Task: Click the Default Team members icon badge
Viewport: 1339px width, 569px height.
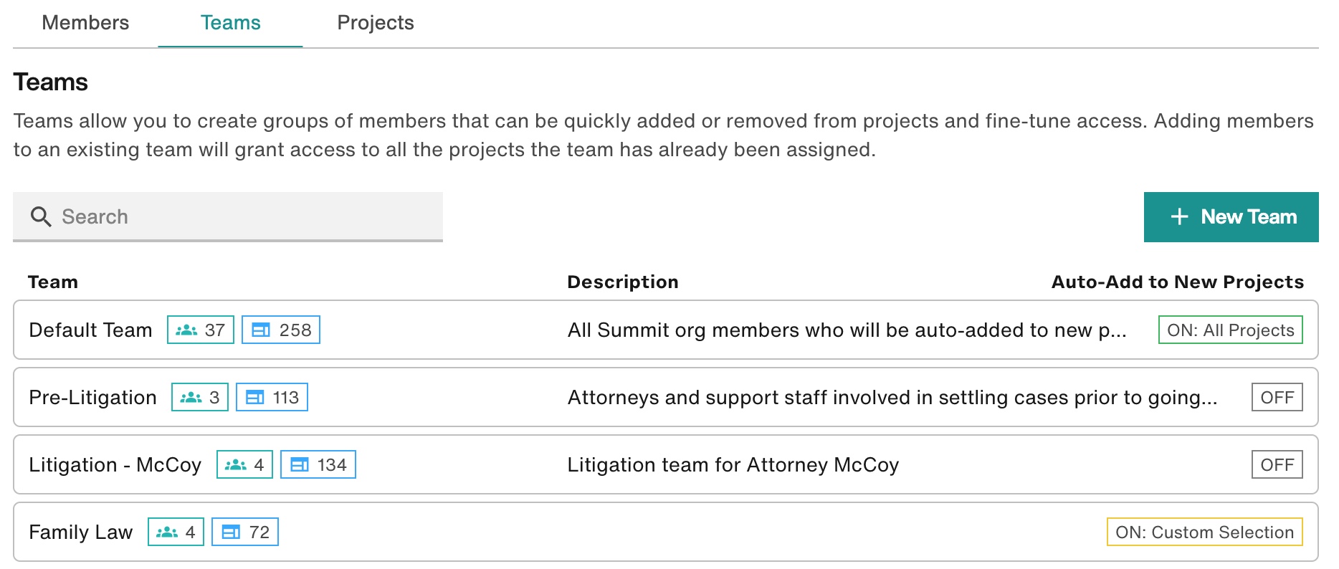Action: 201,330
